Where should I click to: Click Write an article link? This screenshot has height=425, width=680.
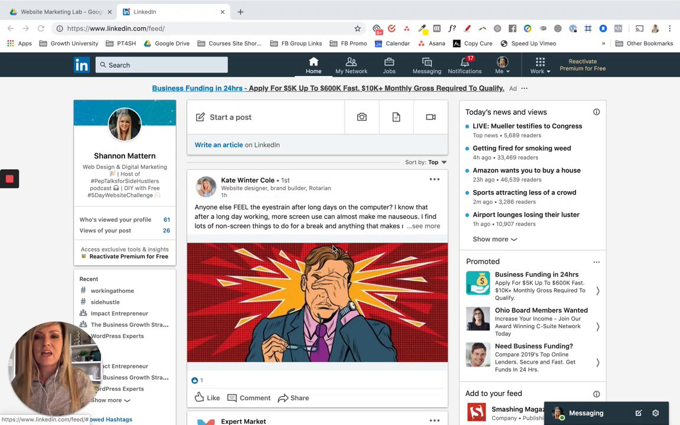pyautogui.click(x=218, y=145)
